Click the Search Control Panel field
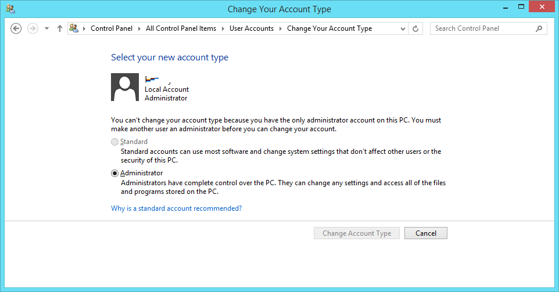The height and width of the screenshot is (292, 559). coord(482,28)
